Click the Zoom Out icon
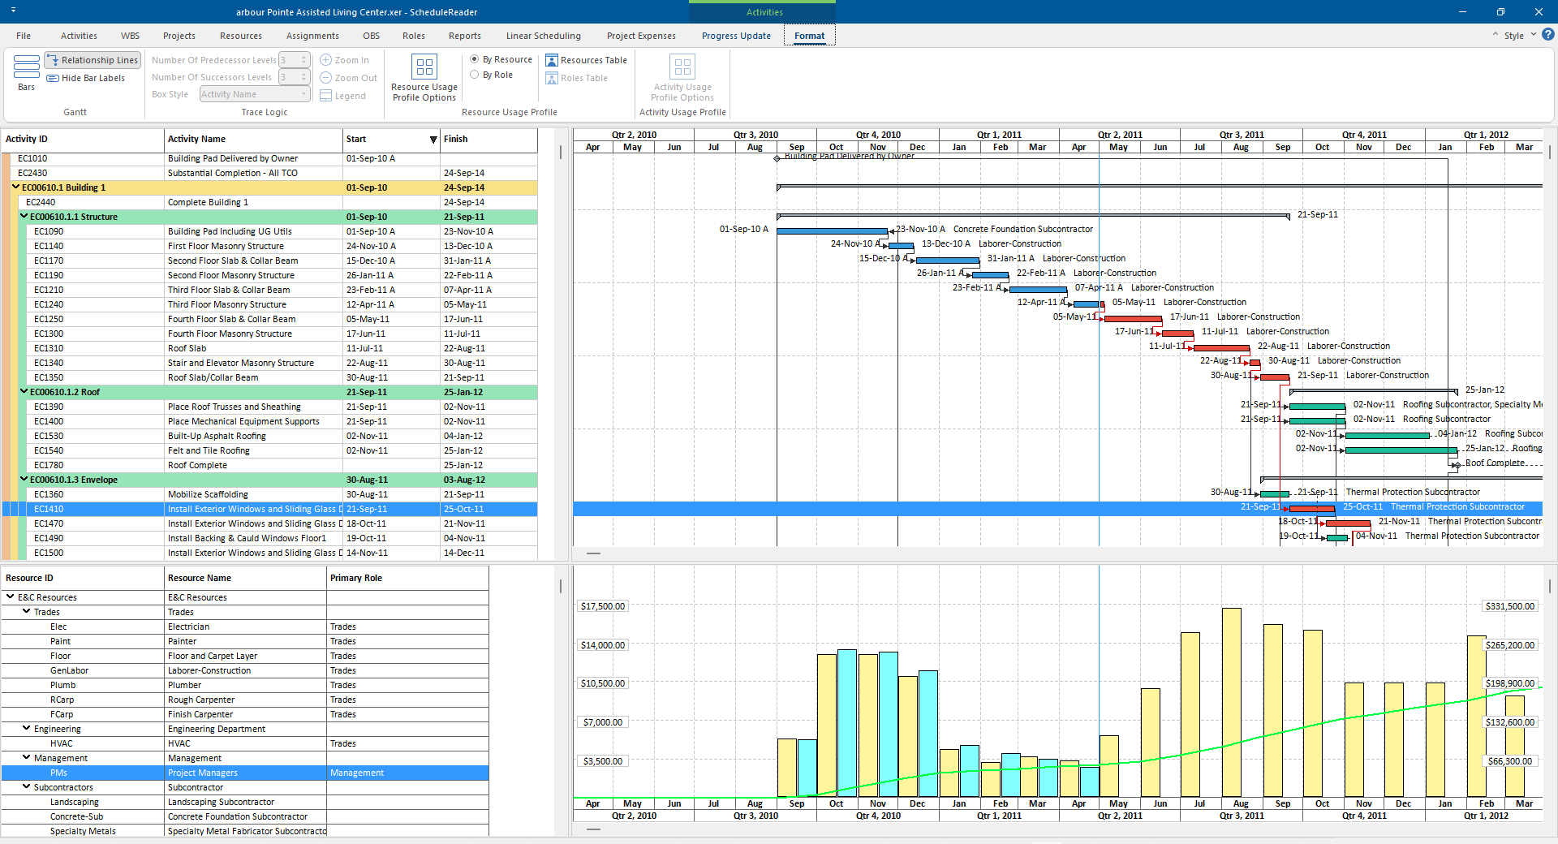This screenshot has width=1558, height=844. pos(326,78)
